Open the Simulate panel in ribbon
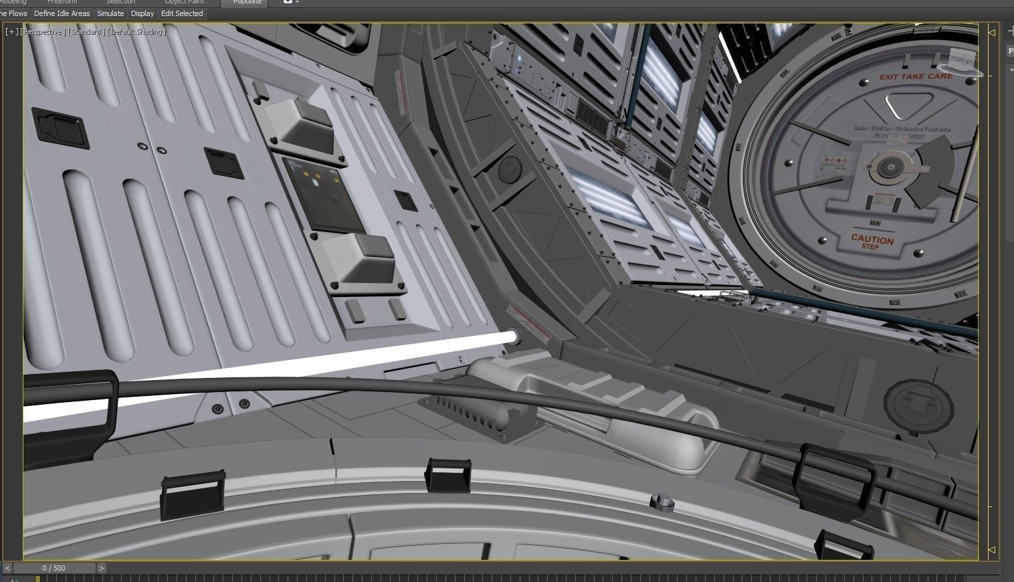Viewport: 1014px width, 582px height. coord(110,13)
